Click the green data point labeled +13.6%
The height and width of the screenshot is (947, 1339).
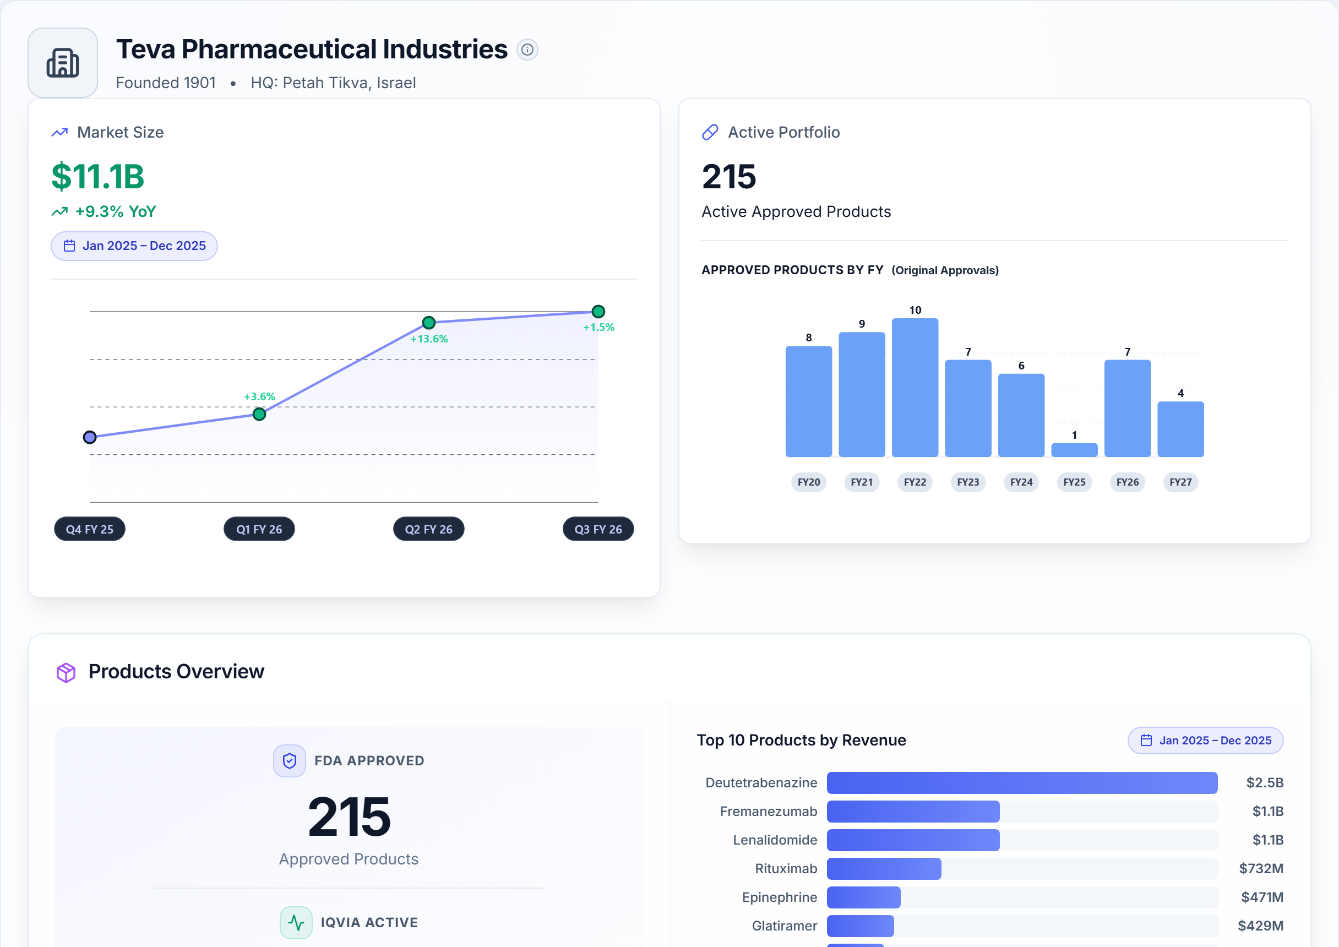[x=429, y=323]
